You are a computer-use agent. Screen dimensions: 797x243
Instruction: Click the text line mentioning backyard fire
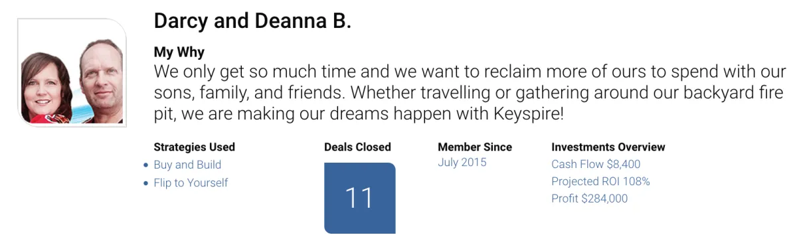(469, 92)
